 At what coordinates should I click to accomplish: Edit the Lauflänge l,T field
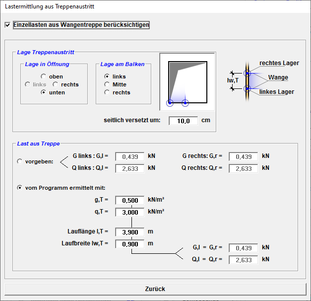[129, 231]
